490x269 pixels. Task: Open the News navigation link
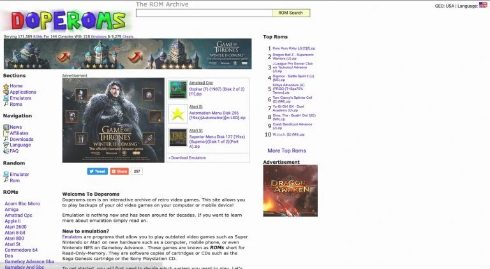coord(15,127)
